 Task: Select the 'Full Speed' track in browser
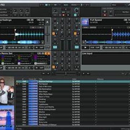tap(73, 84)
